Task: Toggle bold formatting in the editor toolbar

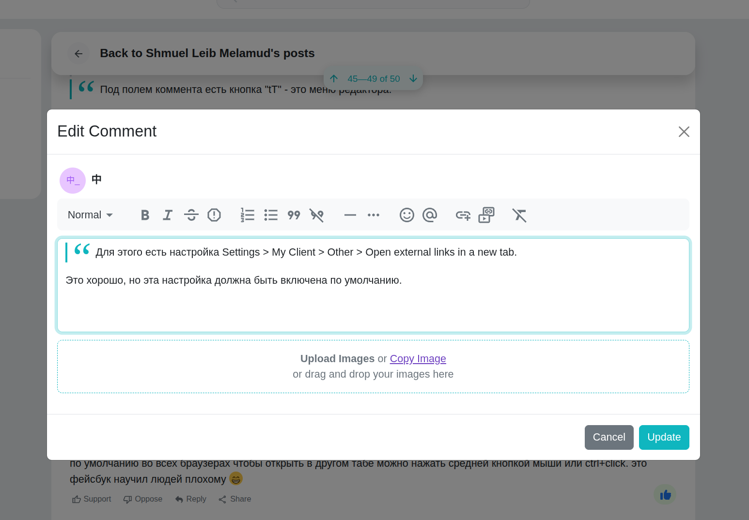Action: point(145,215)
